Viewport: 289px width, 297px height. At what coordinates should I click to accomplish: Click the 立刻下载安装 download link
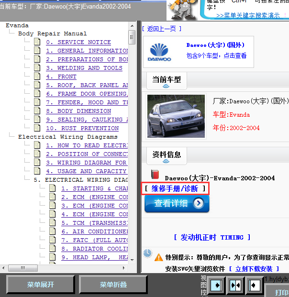(x=254, y=269)
